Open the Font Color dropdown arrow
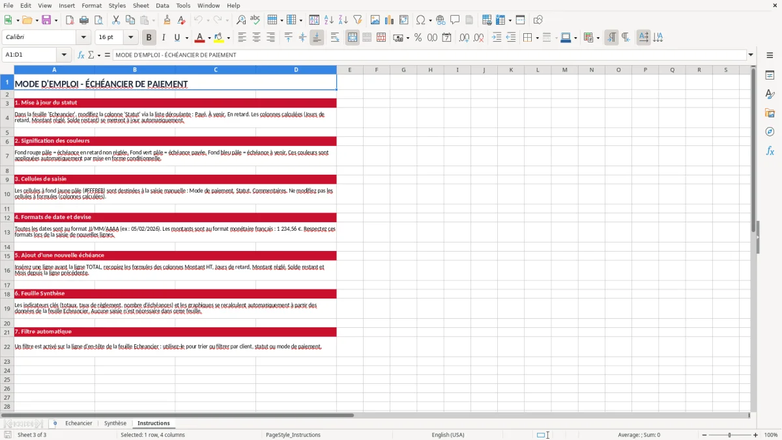 tap(209, 38)
